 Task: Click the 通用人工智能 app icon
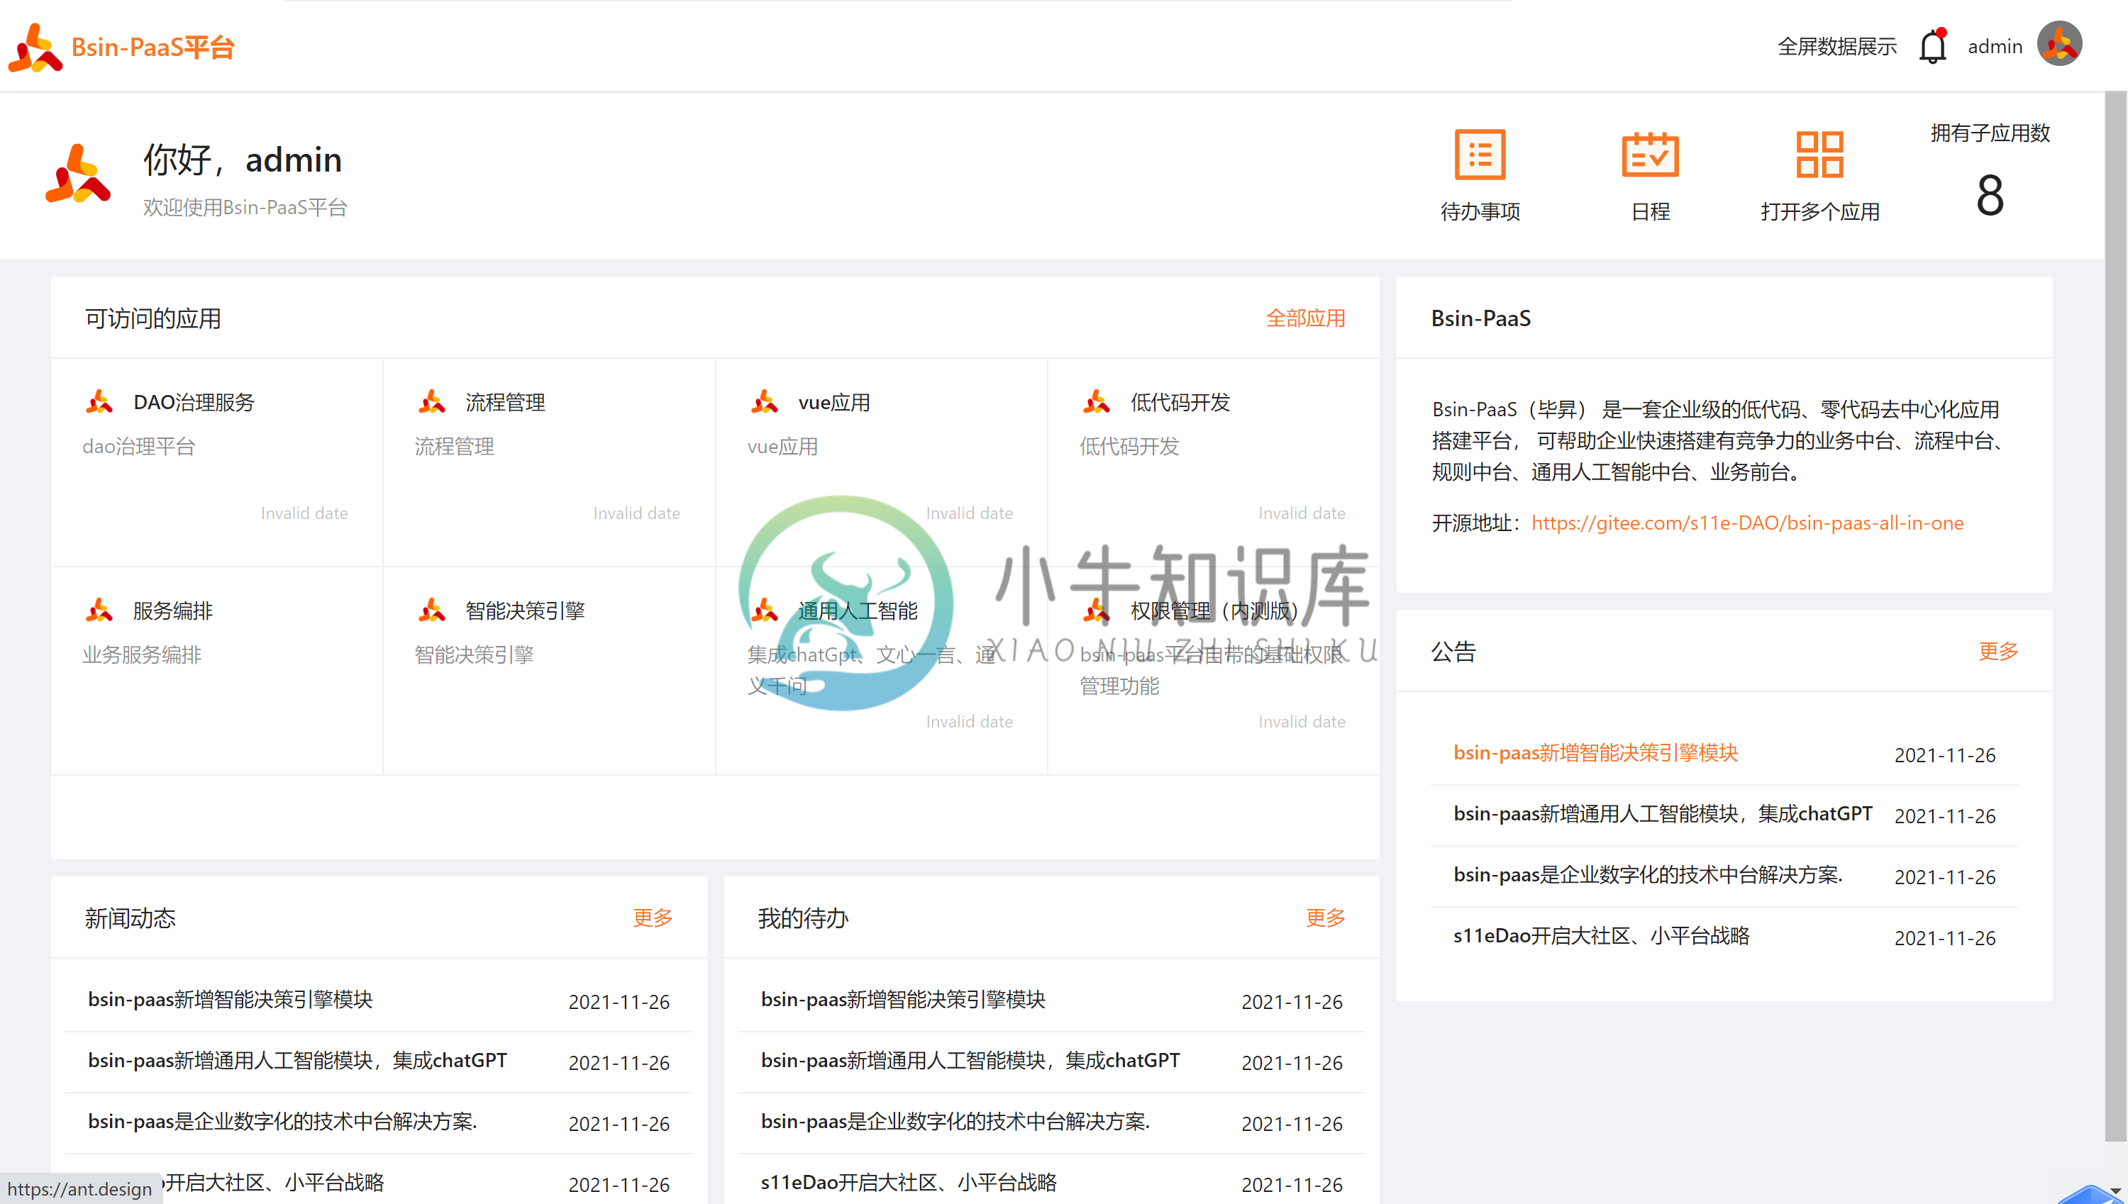pos(764,611)
